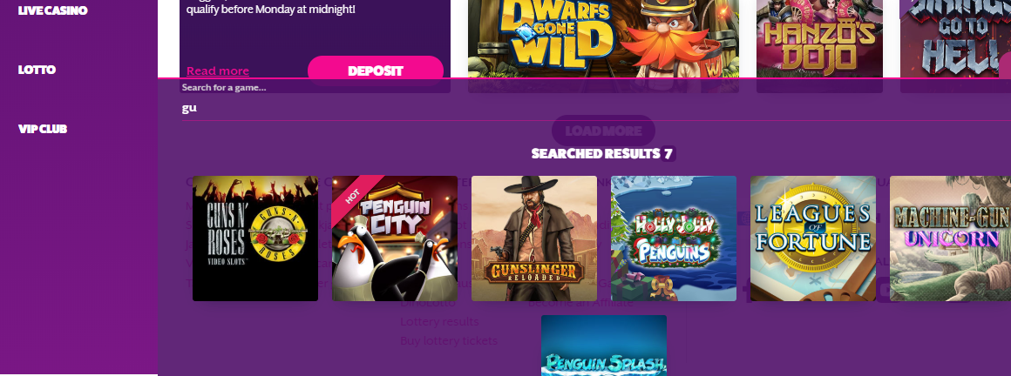Click the Dwarfs Gone Wild banner
This screenshot has width=1011, height=376.
tap(603, 38)
